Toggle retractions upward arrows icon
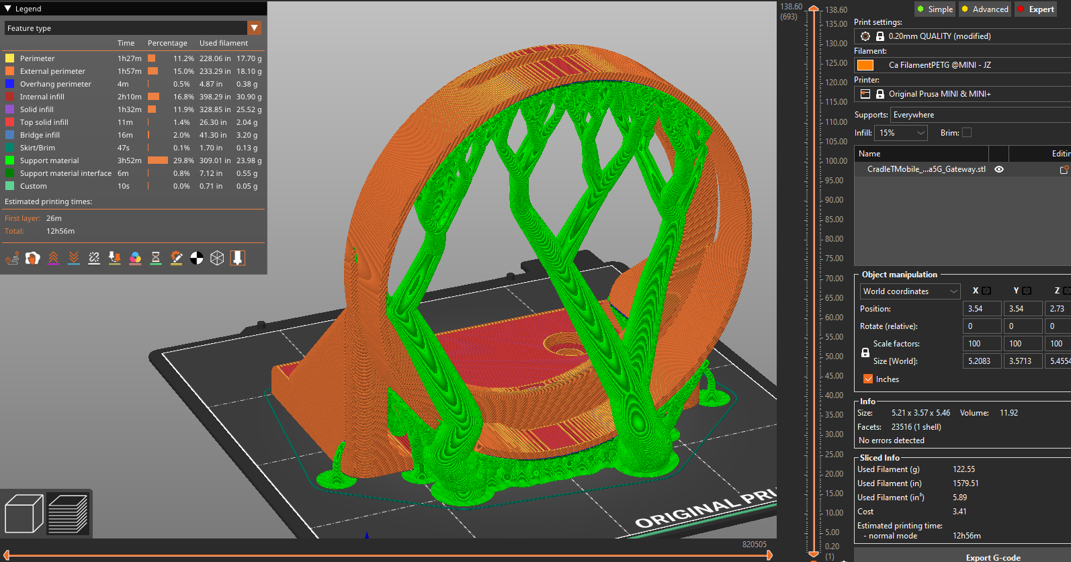1071x562 pixels. point(53,259)
